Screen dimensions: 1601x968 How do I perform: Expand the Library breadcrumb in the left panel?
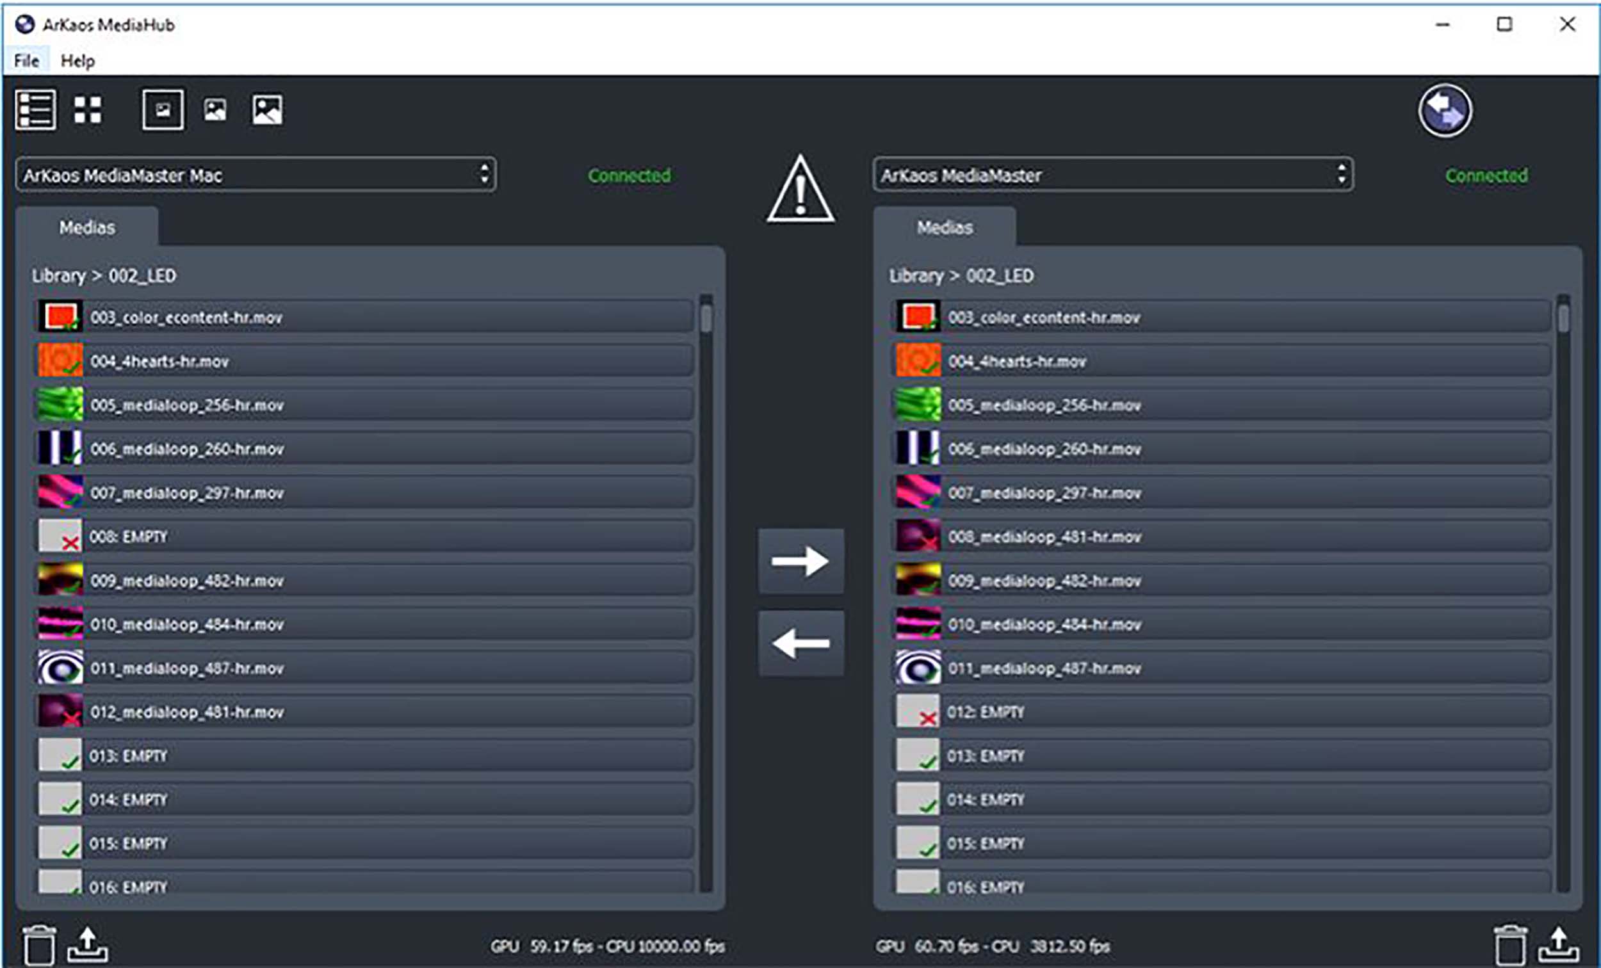[x=59, y=275]
